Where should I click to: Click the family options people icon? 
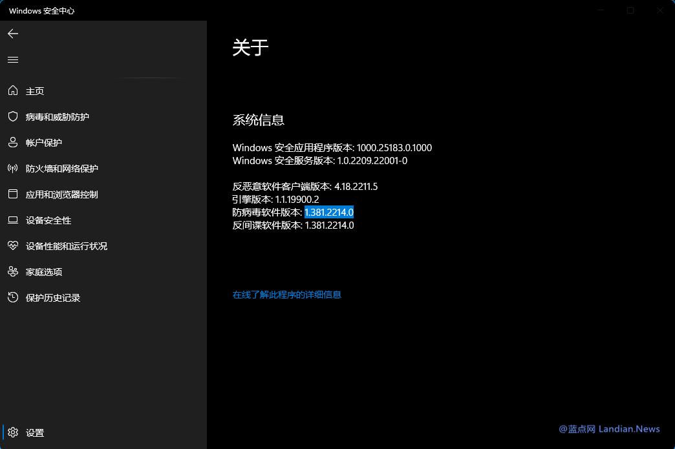13,271
